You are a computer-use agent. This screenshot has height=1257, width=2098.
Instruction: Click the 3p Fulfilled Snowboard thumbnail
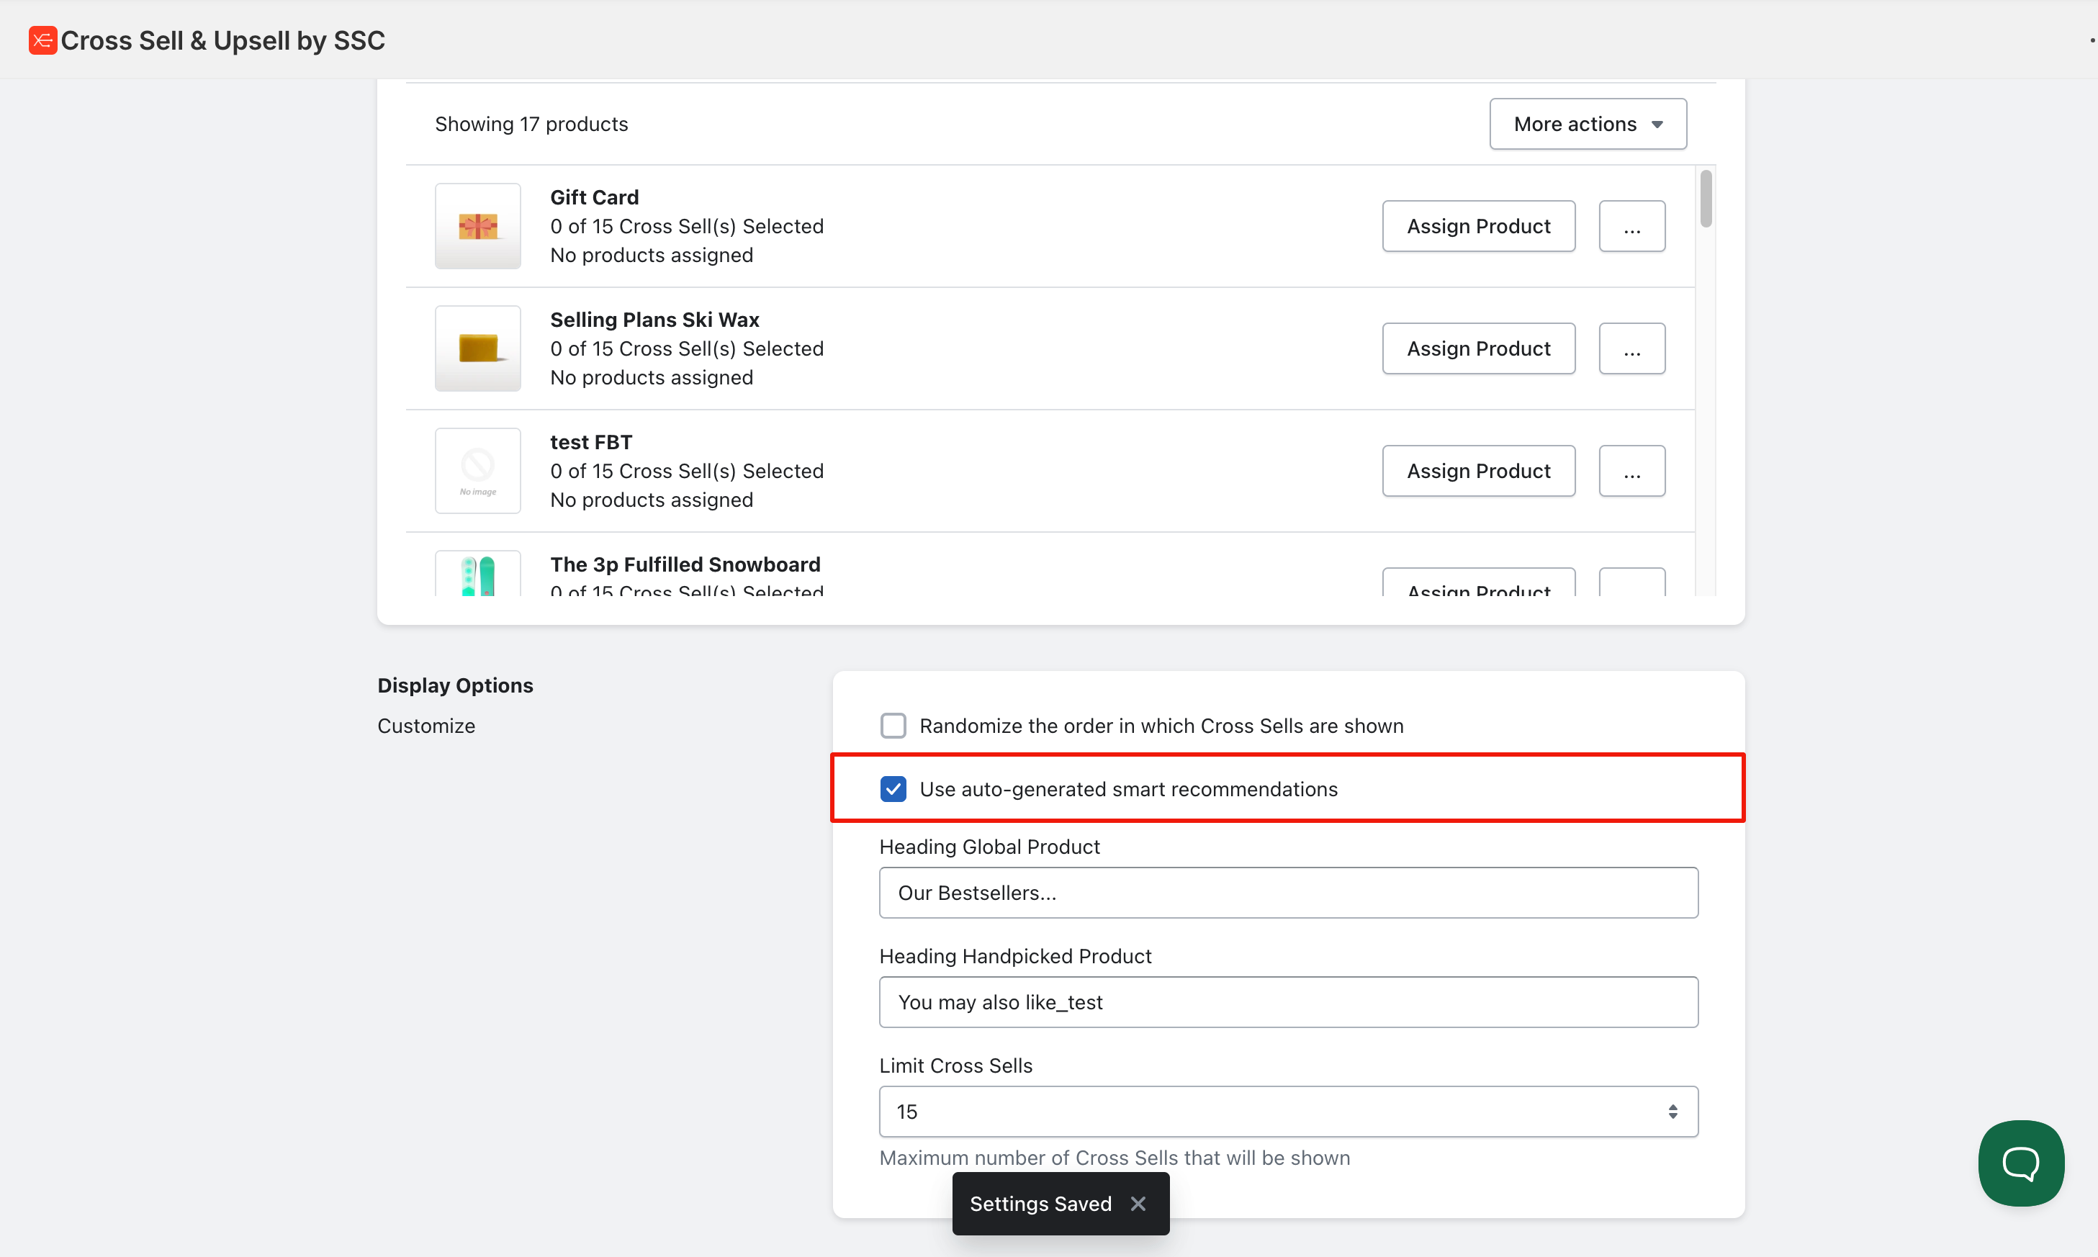pyautogui.click(x=478, y=576)
